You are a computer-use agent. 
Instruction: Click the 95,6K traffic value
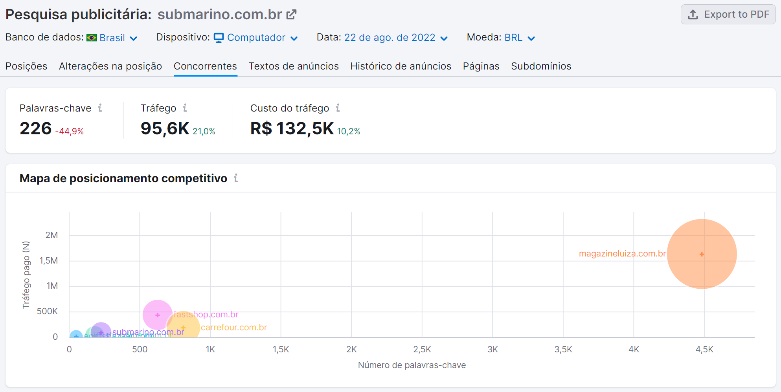click(x=165, y=128)
